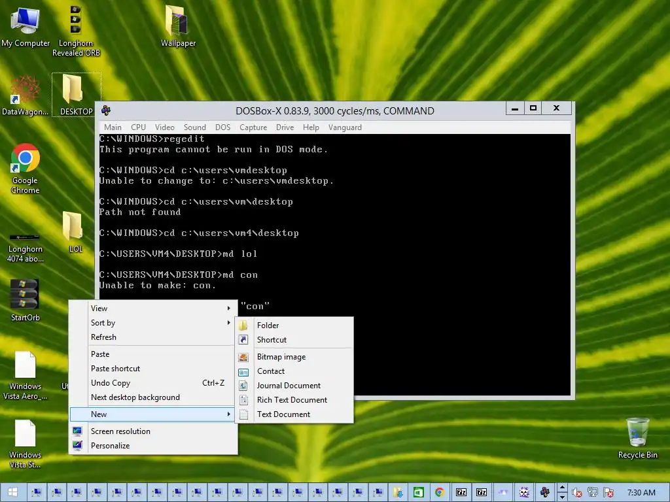
Task: Choose Next desktop background
Action: click(153, 397)
